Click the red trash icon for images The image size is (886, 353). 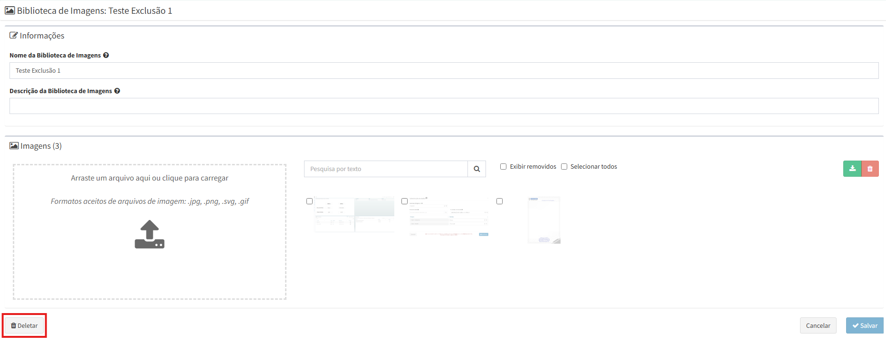(870, 169)
